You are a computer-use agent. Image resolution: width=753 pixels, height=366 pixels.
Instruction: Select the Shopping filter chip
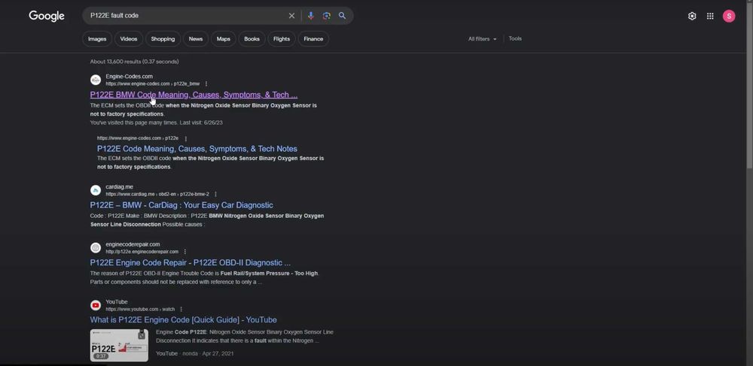point(163,39)
